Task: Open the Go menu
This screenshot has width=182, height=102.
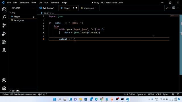Action: click(40, 3)
